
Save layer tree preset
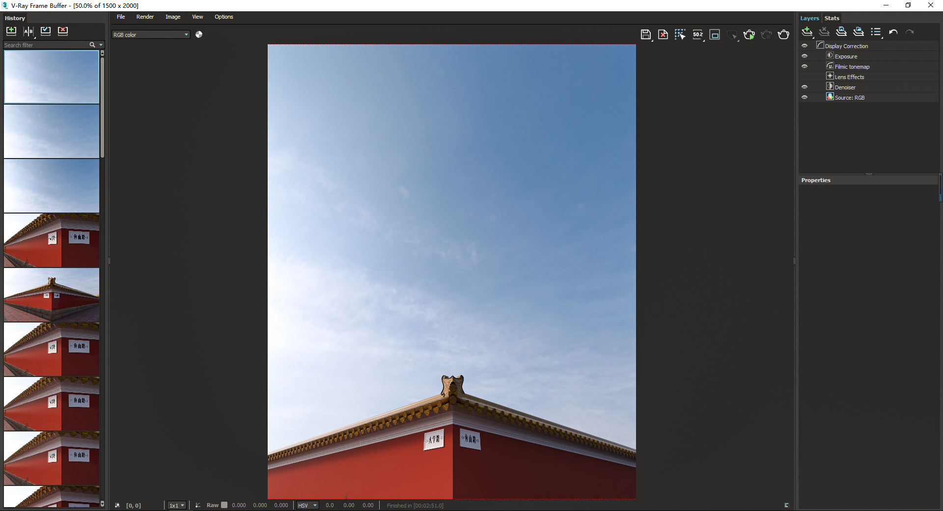point(841,32)
